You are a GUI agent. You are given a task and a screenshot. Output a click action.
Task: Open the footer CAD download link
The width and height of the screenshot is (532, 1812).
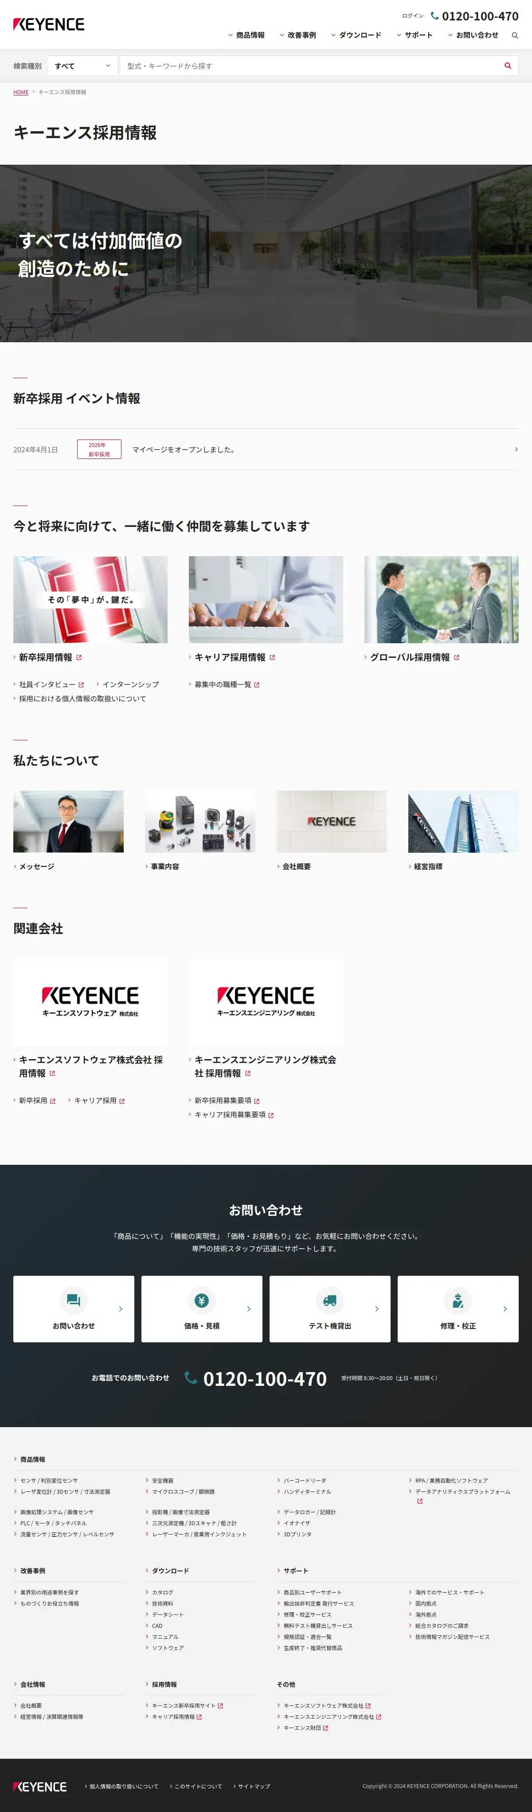click(x=157, y=1626)
